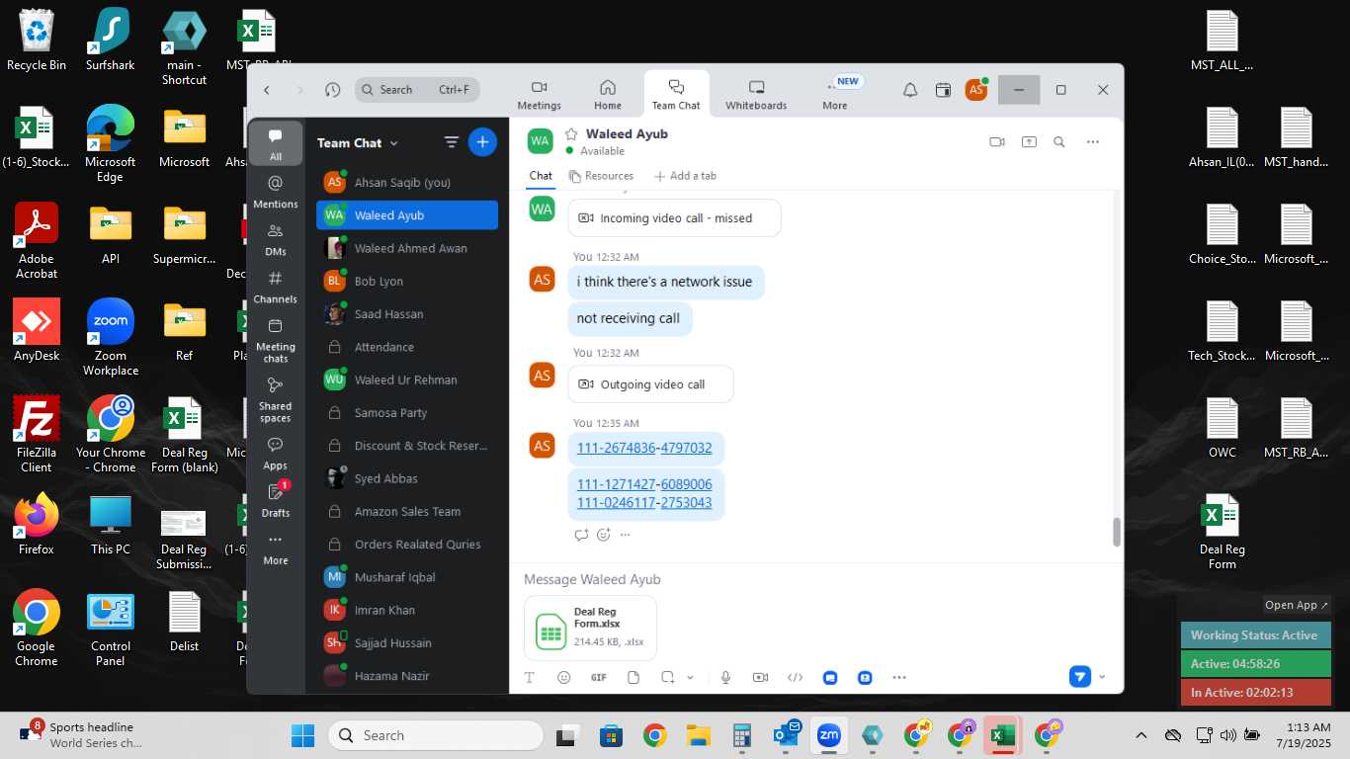This screenshot has height=759, width=1350.
Task: Expand send options arrow beside send button
Action: 1102,677
